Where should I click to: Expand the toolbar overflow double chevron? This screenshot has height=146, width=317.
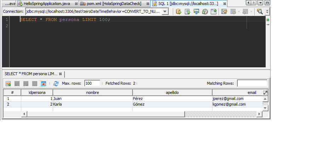tap(267, 12)
